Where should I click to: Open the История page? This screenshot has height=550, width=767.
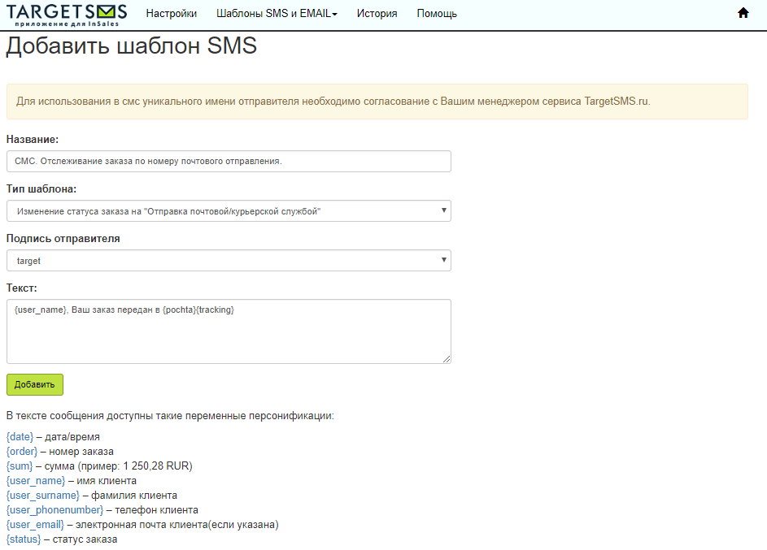pyautogui.click(x=377, y=14)
